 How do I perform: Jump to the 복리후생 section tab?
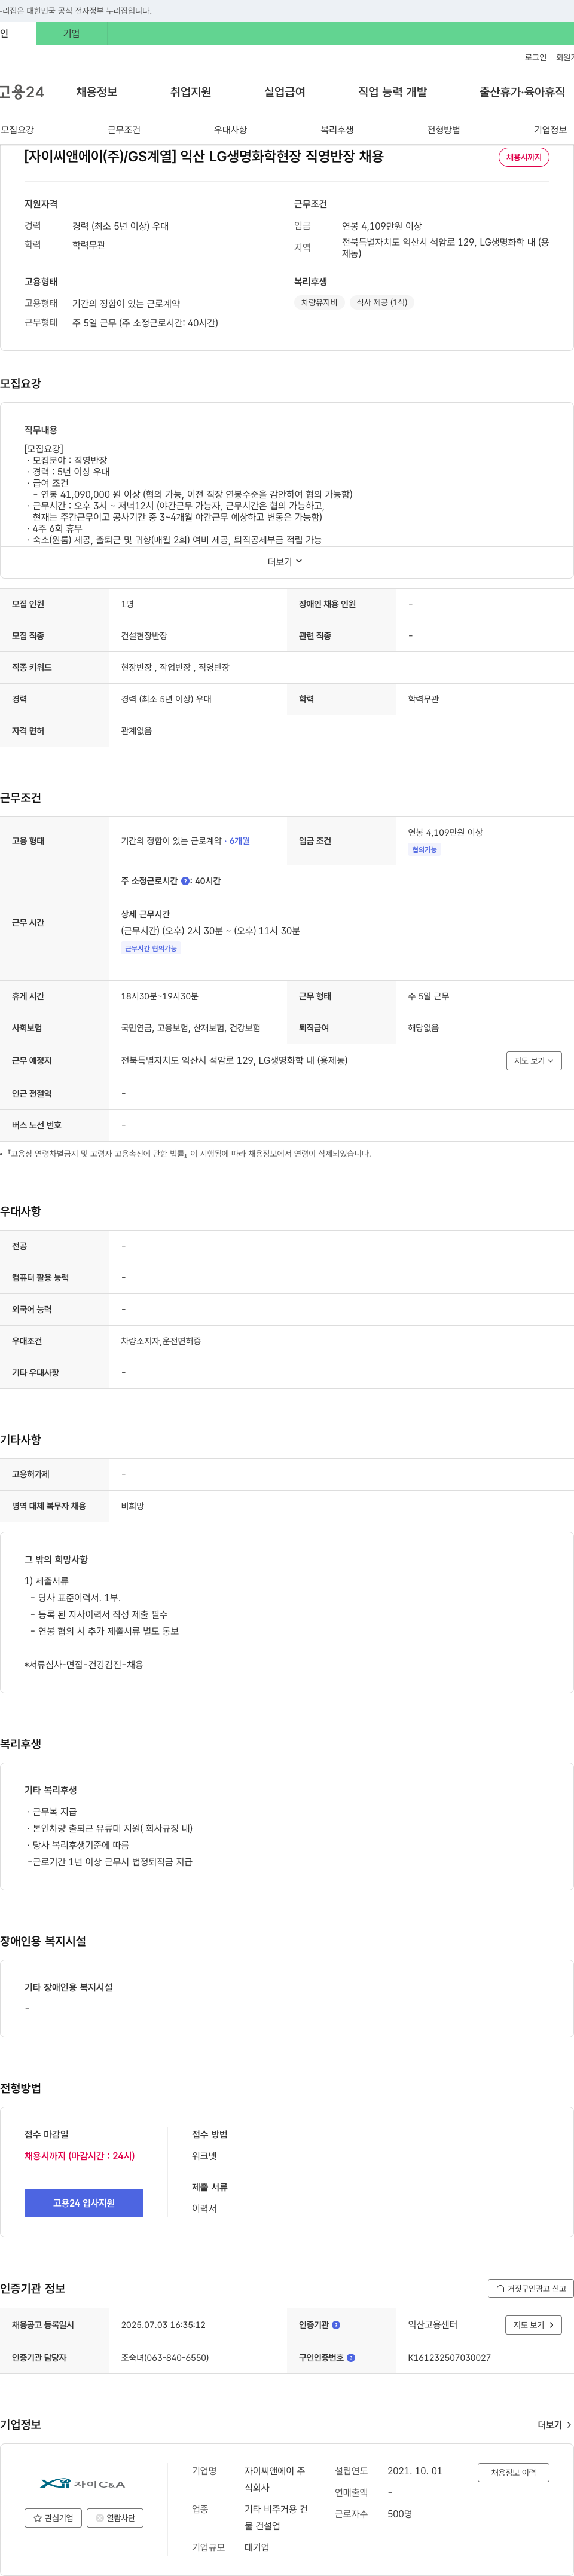[x=337, y=130]
